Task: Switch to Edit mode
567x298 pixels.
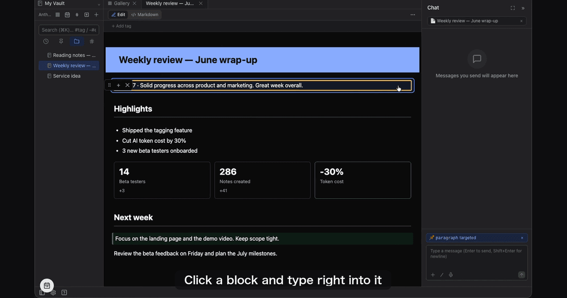Action: (118, 15)
